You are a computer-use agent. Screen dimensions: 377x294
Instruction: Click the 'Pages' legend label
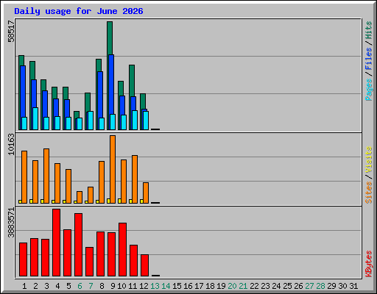pos(368,90)
